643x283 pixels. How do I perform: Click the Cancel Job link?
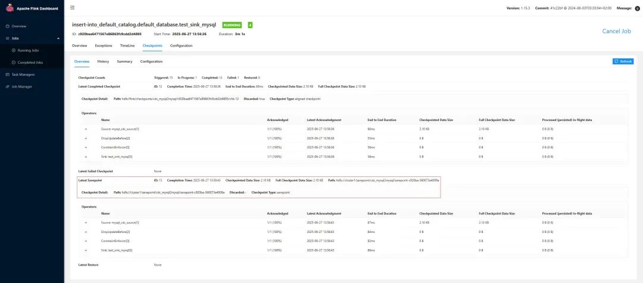click(x=616, y=31)
